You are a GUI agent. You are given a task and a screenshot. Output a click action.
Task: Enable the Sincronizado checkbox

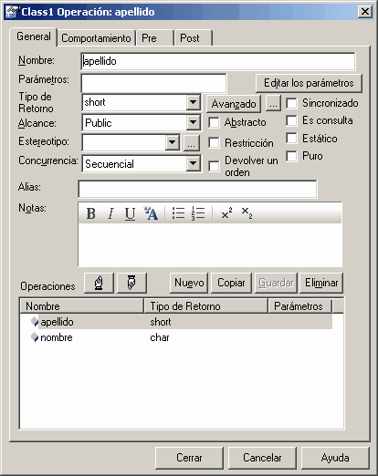coord(291,103)
